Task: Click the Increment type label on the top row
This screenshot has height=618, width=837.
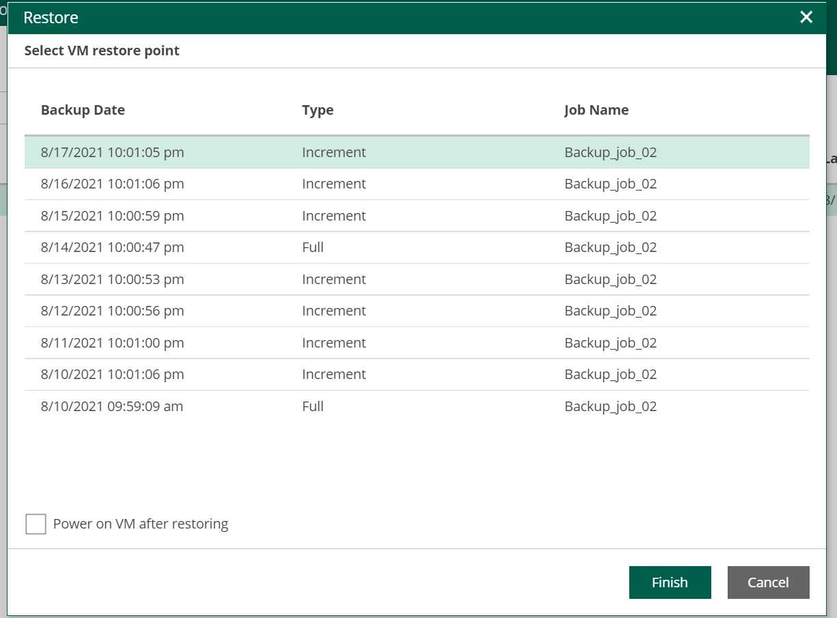Action: point(334,152)
